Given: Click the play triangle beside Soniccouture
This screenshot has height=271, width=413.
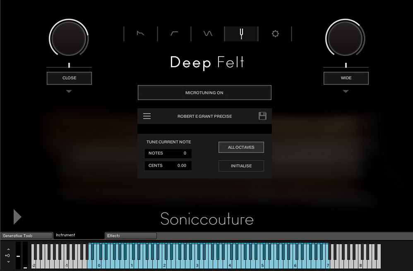Looking at the screenshot, I should [17, 216].
